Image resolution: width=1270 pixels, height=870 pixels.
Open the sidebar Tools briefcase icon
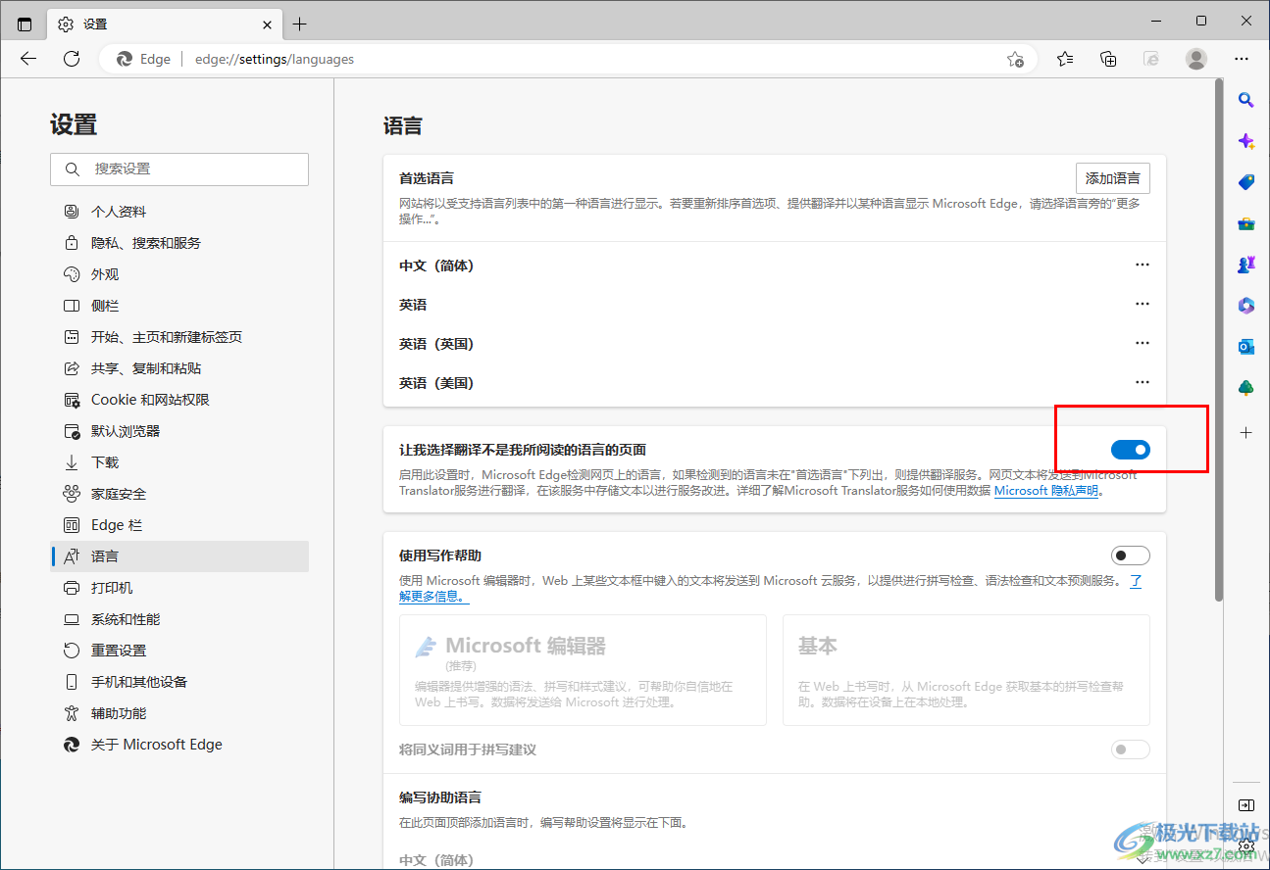coord(1246,223)
